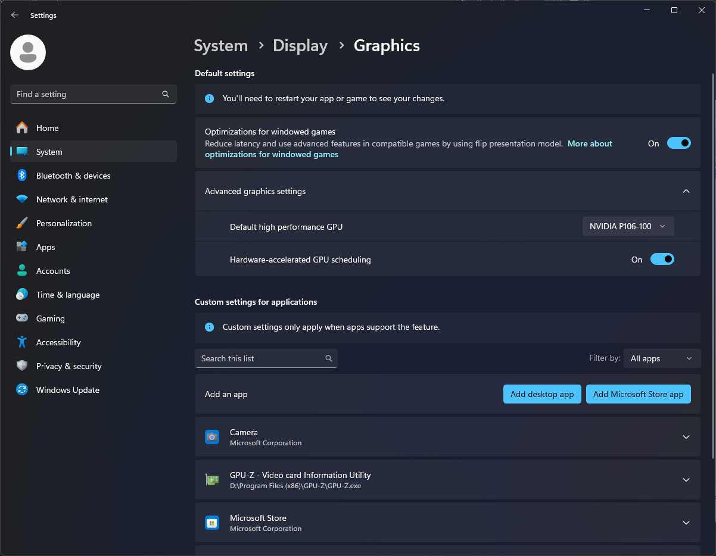
Task: Expand the Camera app settings row
Action: (x=686, y=437)
